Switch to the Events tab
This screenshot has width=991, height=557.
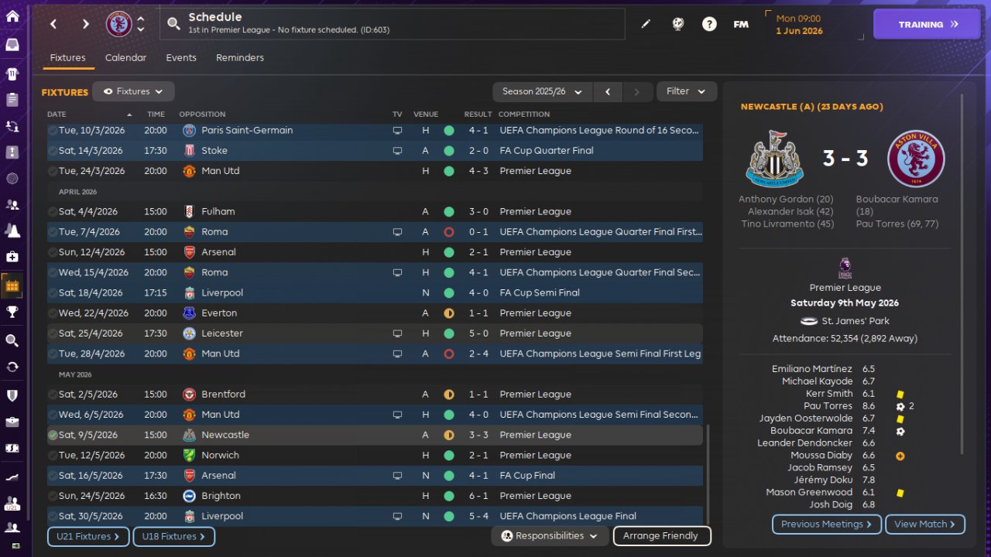click(181, 58)
